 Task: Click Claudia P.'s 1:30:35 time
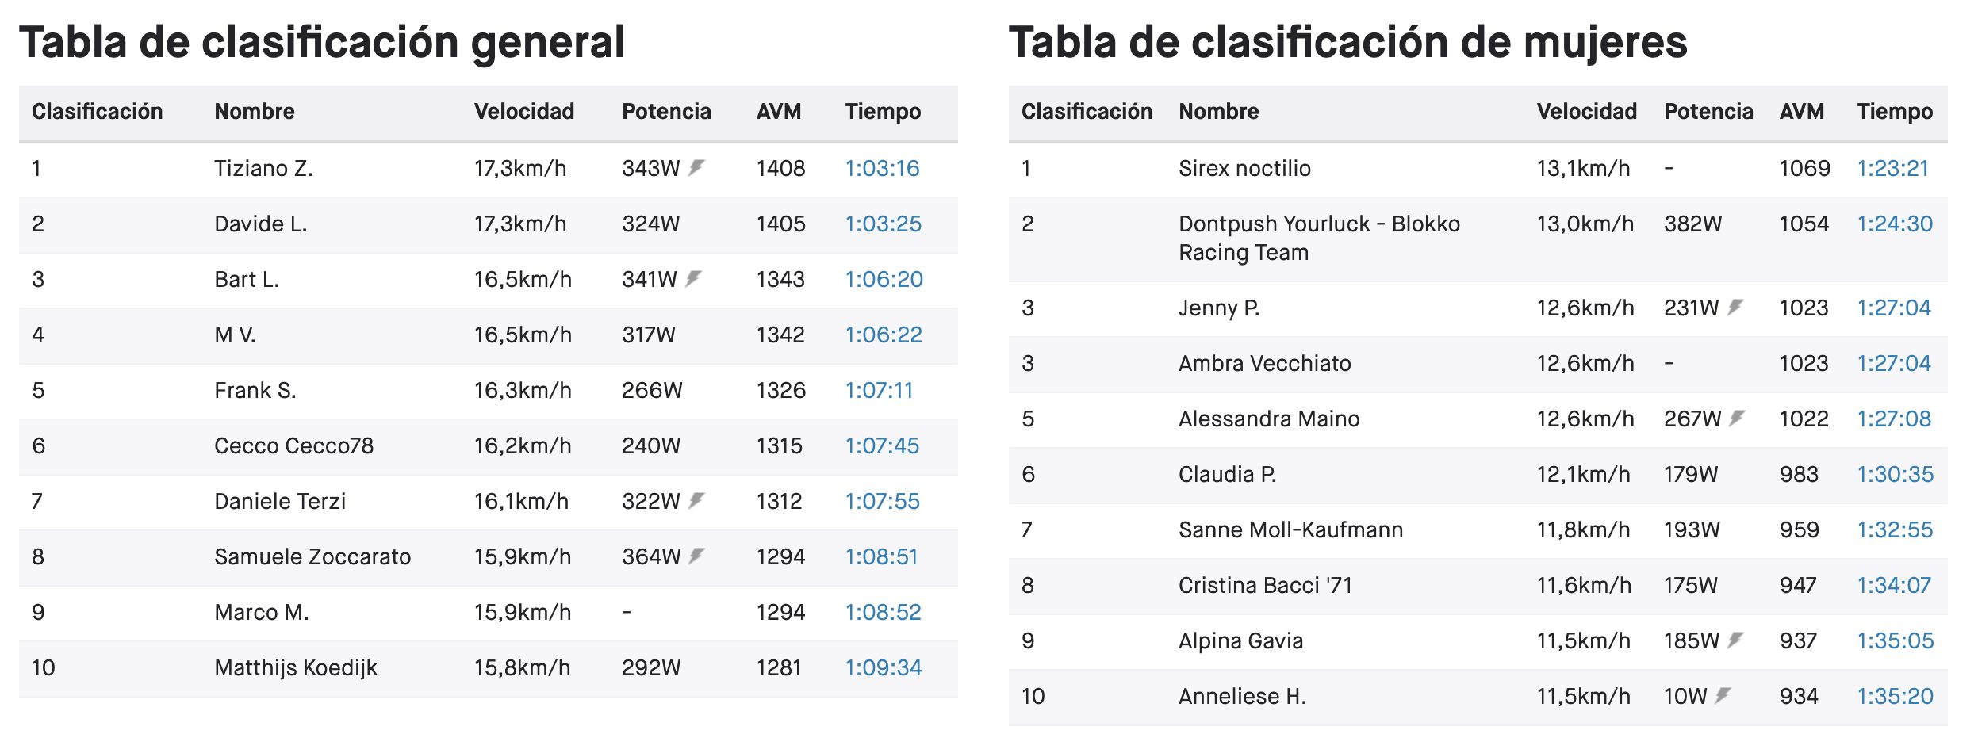point(1895,474)
